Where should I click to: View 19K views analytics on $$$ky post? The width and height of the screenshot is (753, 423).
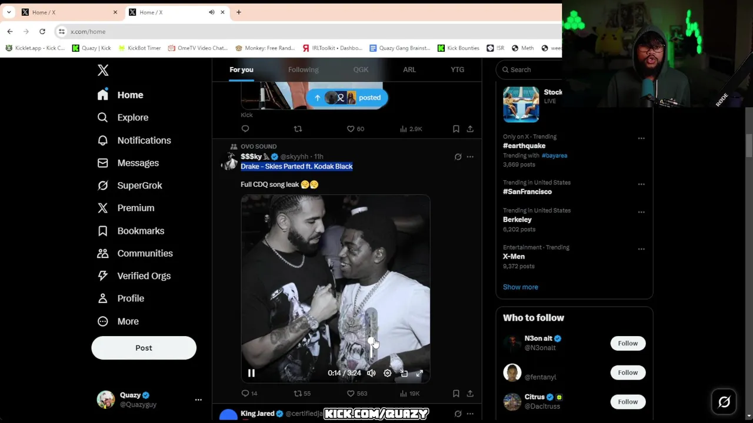(409, 394)
